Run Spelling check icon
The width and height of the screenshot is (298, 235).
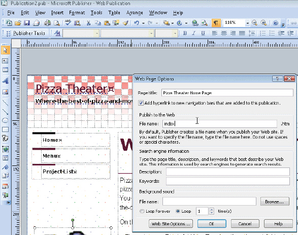[68, 23]
